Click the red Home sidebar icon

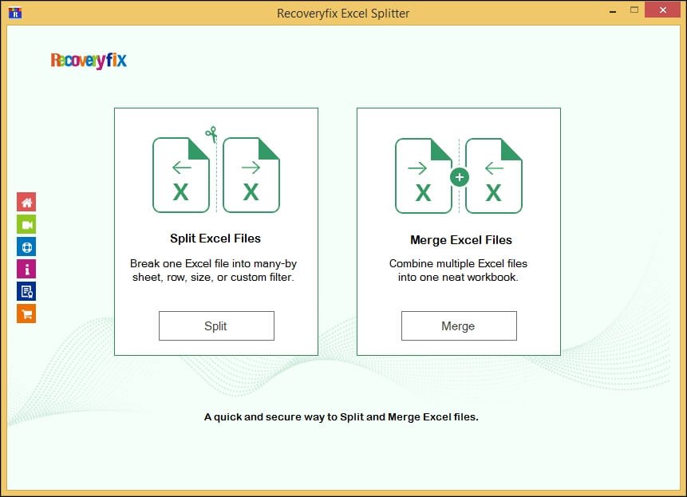click(26, 202)
